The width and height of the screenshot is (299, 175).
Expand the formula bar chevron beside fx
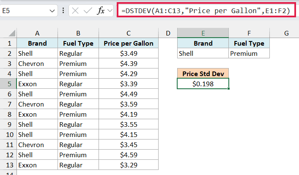pos(110,11)
